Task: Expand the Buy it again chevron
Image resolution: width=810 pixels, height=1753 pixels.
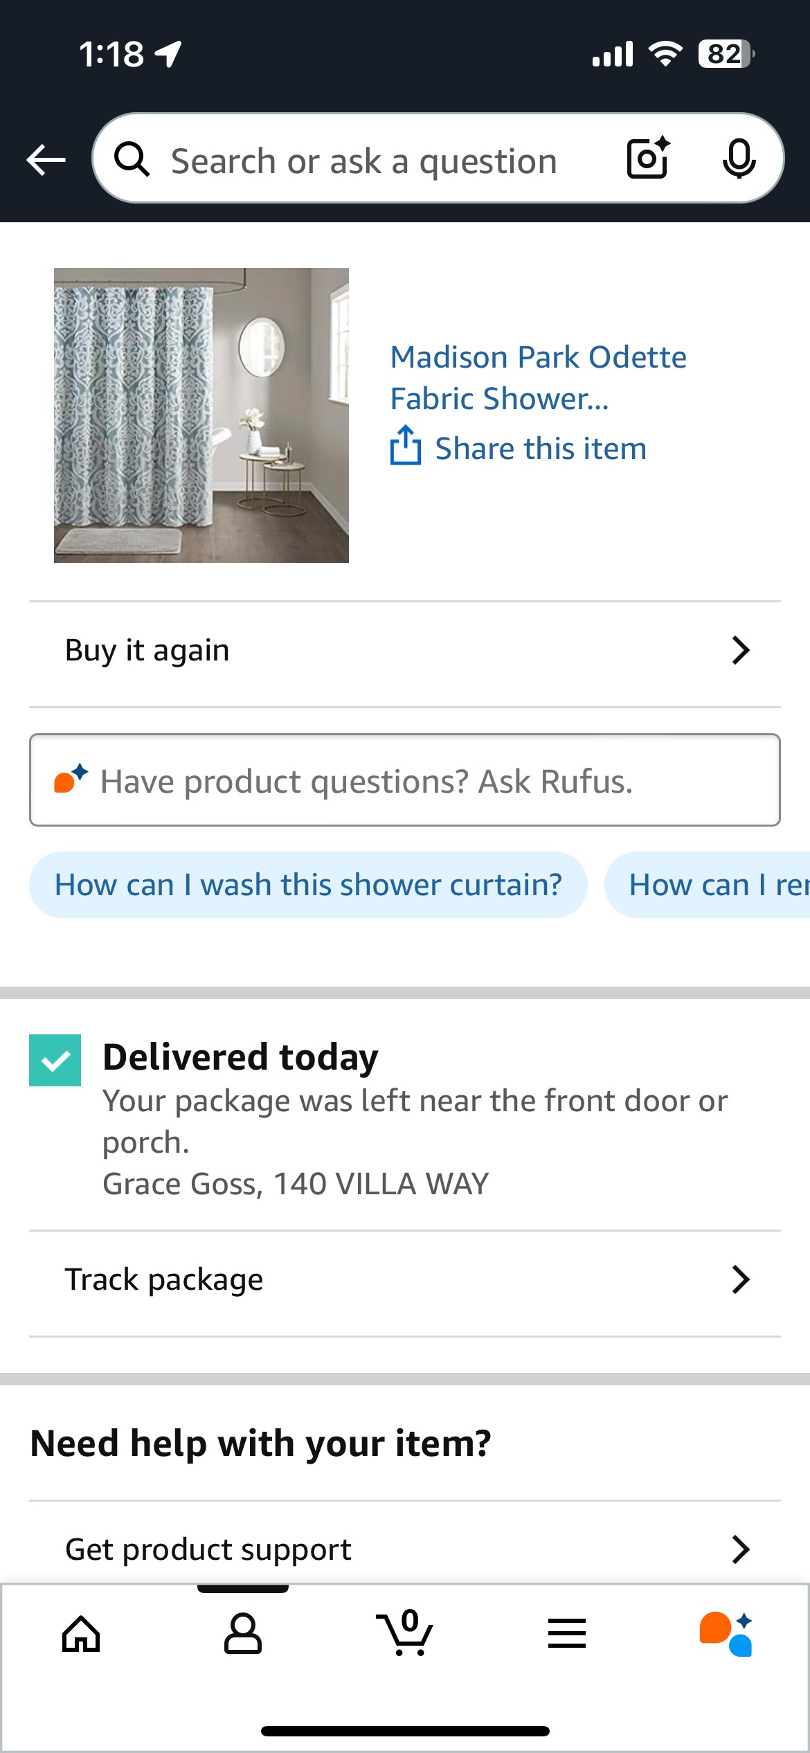Action: tap(741, 651)
